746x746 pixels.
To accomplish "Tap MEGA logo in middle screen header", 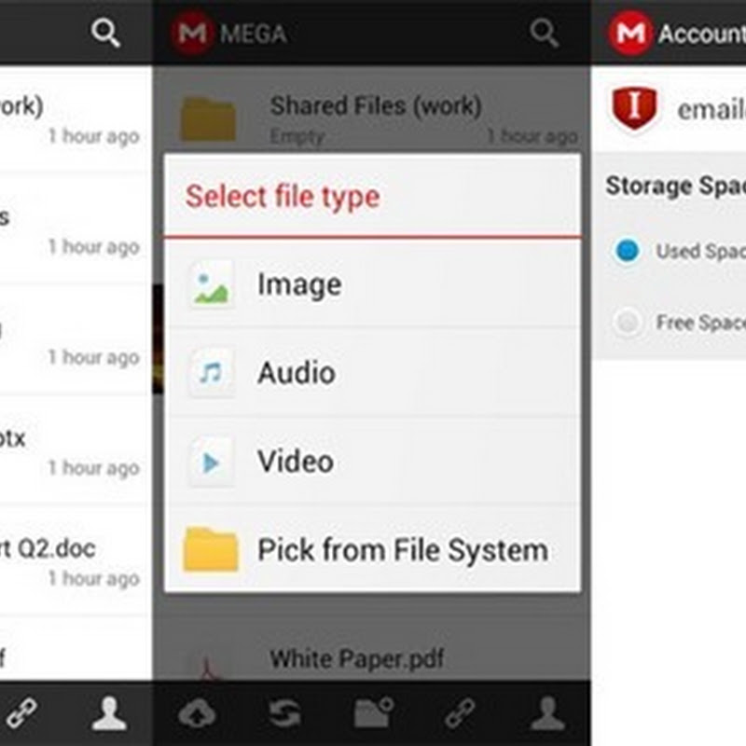I will click(x=192, y=33).
